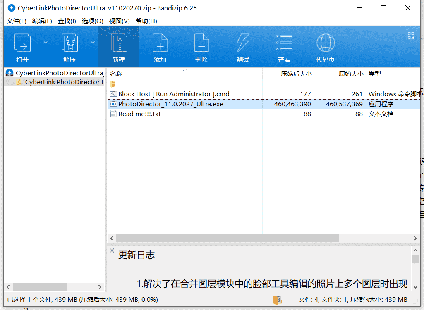Open the Options (选项) menu
The height and width of the screenshot is (310, 424).
click(92, 21)
